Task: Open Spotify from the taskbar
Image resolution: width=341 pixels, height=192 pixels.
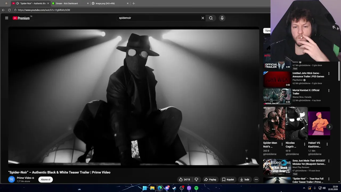Action: tap(196, 188)
